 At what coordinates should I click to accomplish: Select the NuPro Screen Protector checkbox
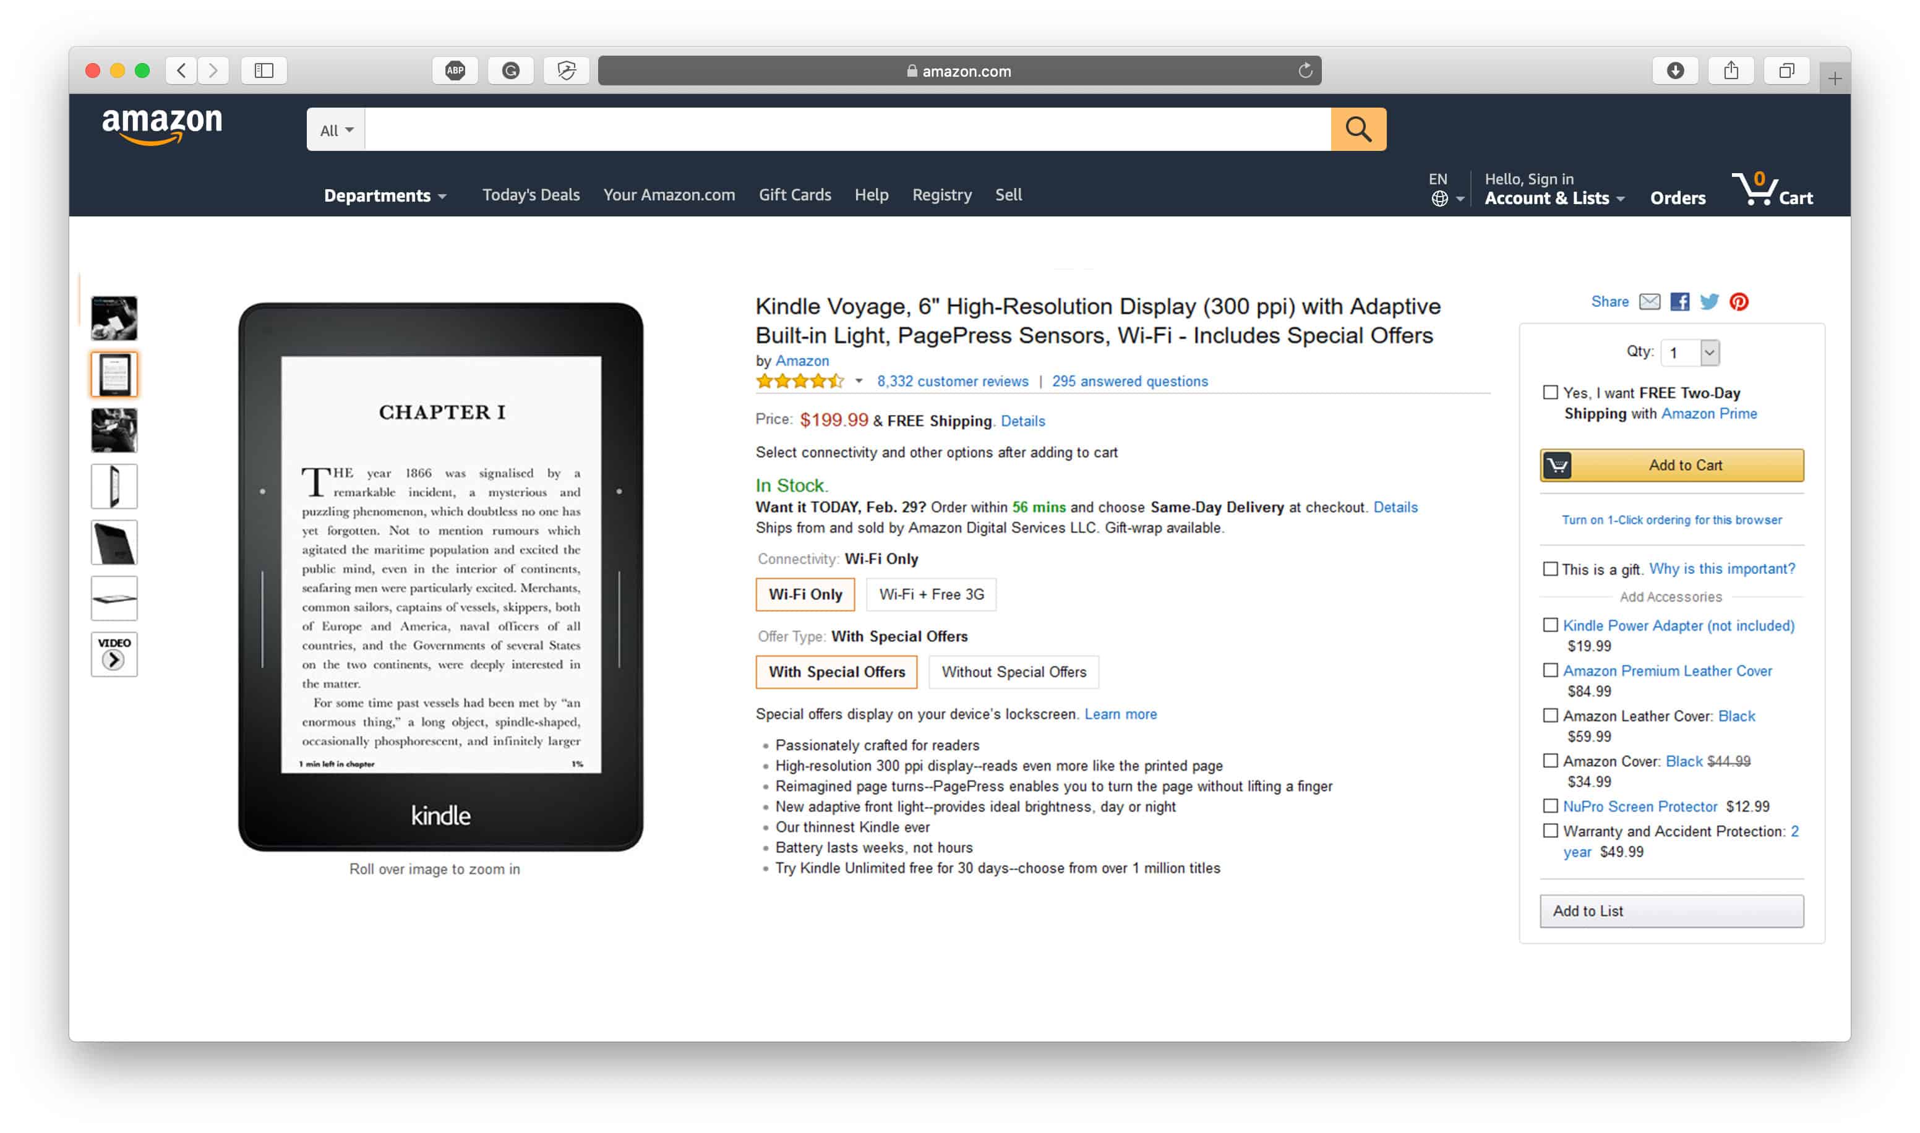coord(1549,806)
